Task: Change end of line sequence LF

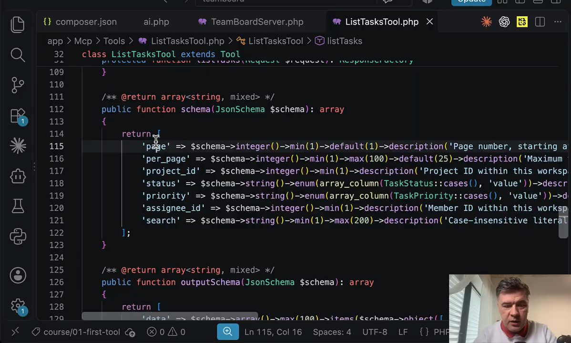Action: click(x=403, y=332)
